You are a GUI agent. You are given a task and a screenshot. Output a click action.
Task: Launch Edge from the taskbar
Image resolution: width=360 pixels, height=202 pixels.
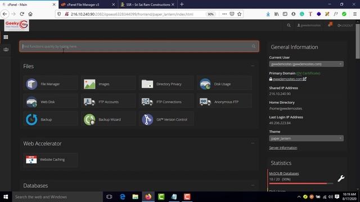123,197
